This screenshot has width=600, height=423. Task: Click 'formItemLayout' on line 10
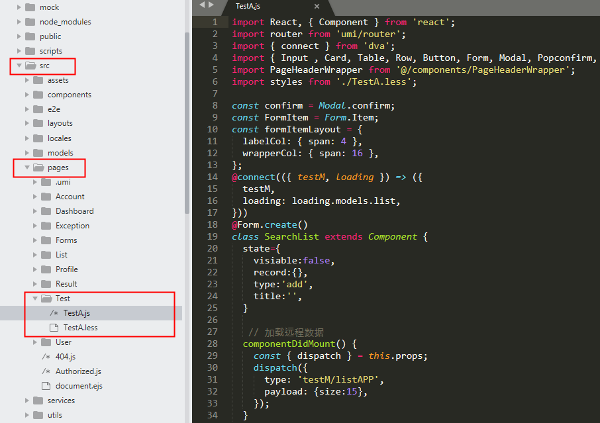coord(302,129)
